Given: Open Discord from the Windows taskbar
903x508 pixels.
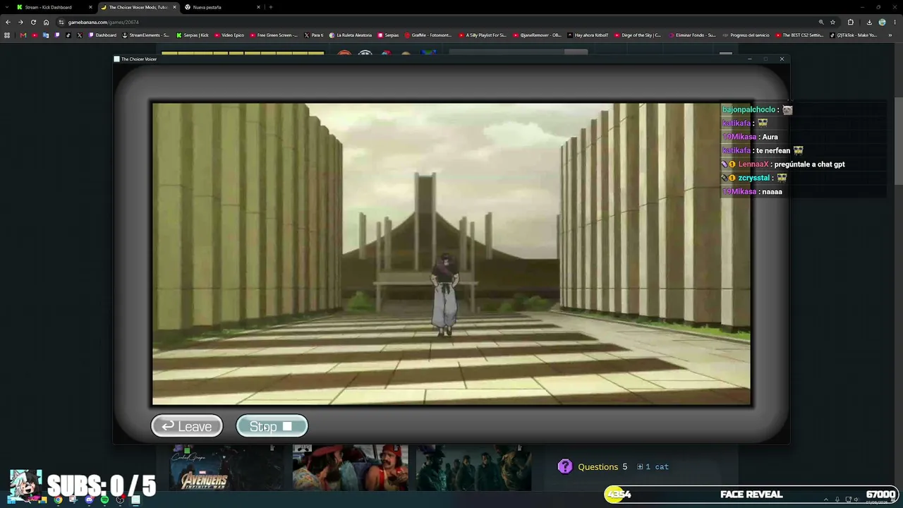Looking at the screenshot, I should 89,500.
